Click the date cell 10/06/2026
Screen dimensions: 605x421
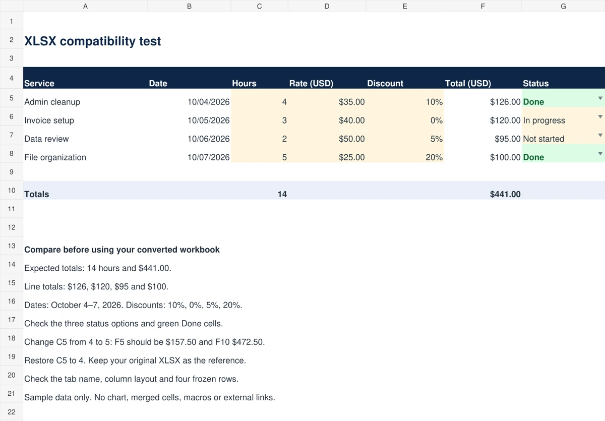pyautogui.click(x=189, y=135)
